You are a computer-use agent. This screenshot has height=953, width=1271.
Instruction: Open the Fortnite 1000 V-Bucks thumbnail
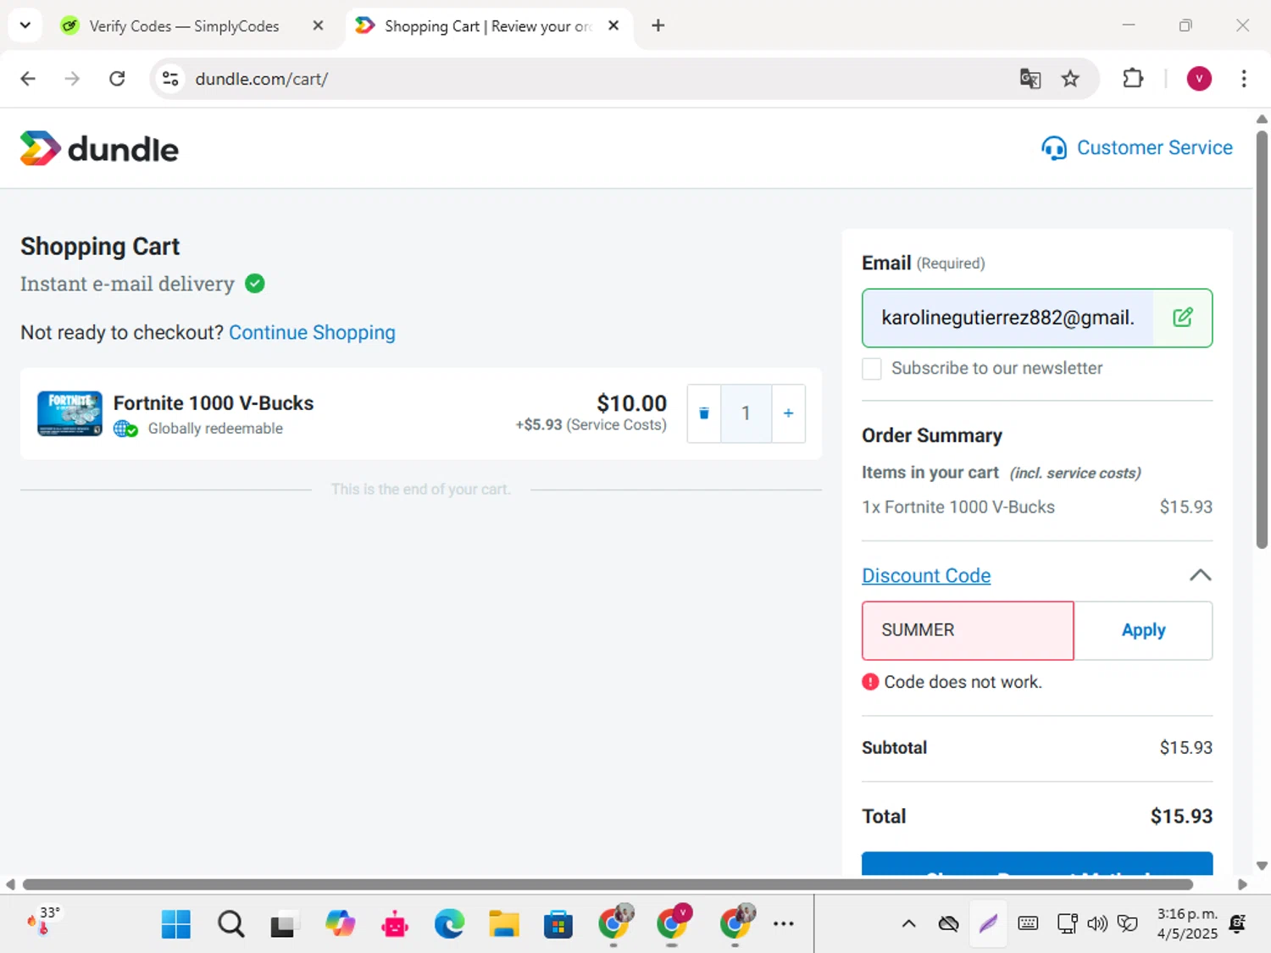tap(69, 413)
